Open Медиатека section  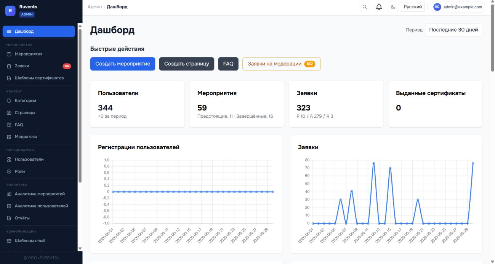(x=38, y=137)
